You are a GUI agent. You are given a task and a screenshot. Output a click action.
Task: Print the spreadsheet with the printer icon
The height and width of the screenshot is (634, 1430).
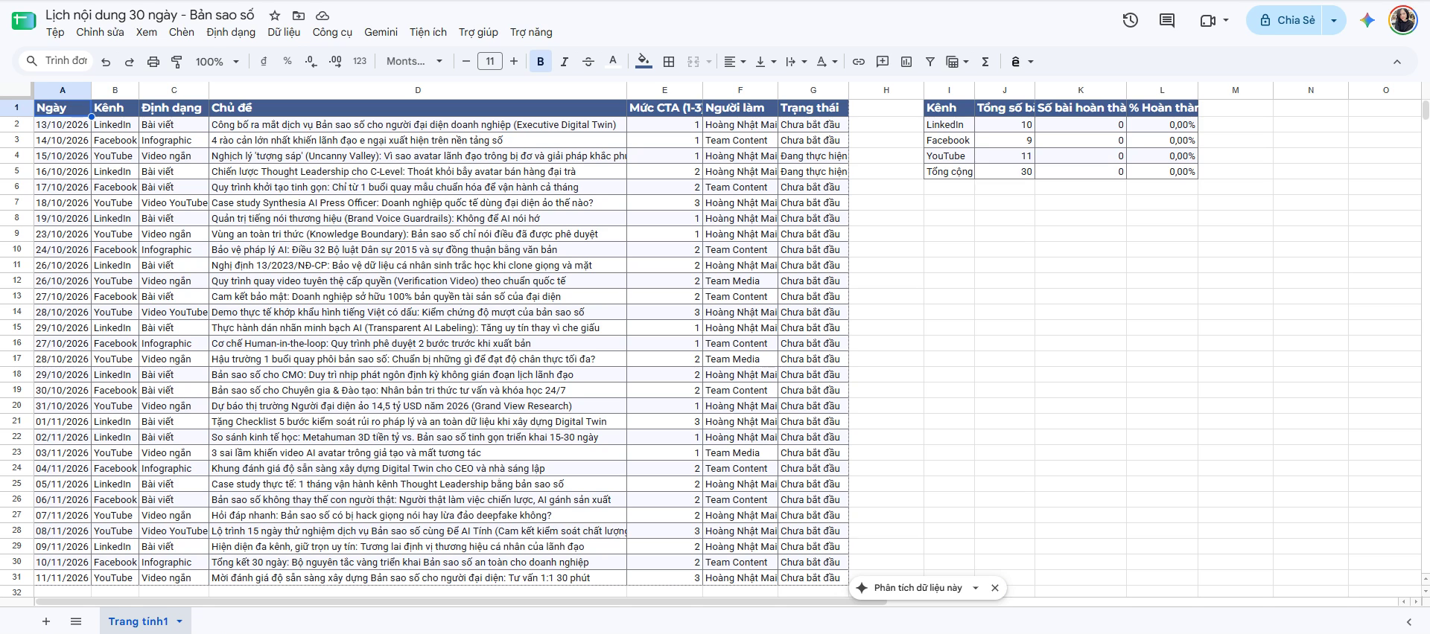click(153, 62)
